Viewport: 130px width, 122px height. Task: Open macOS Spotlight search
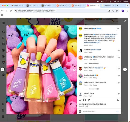click(x=107, y=1)
